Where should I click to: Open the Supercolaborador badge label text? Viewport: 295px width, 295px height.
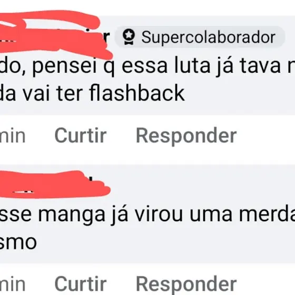209,37
